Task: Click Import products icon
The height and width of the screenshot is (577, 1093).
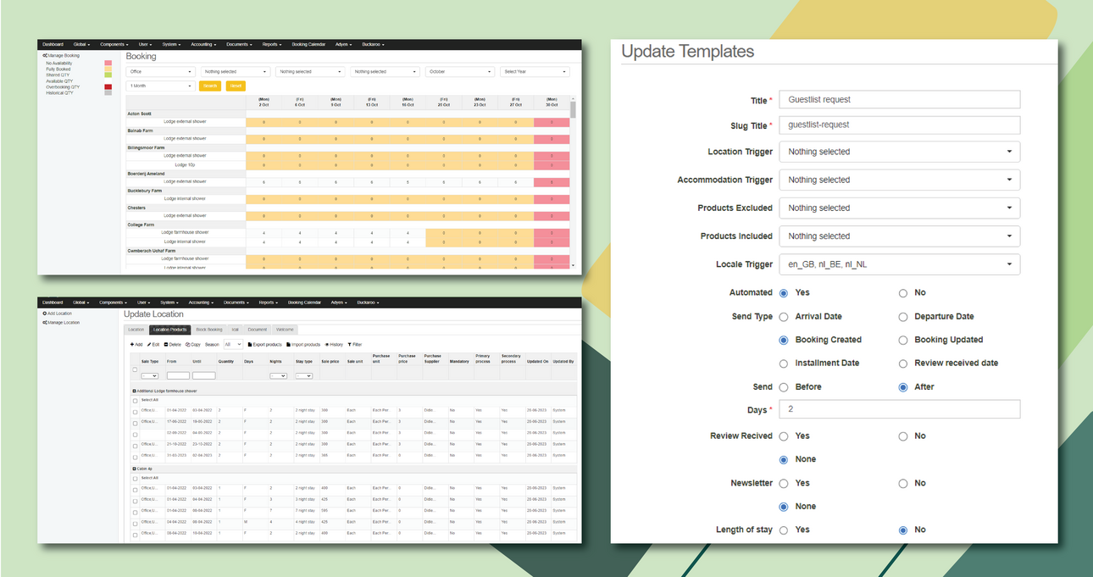Action: pyautogui.click(x=289, y=345)
